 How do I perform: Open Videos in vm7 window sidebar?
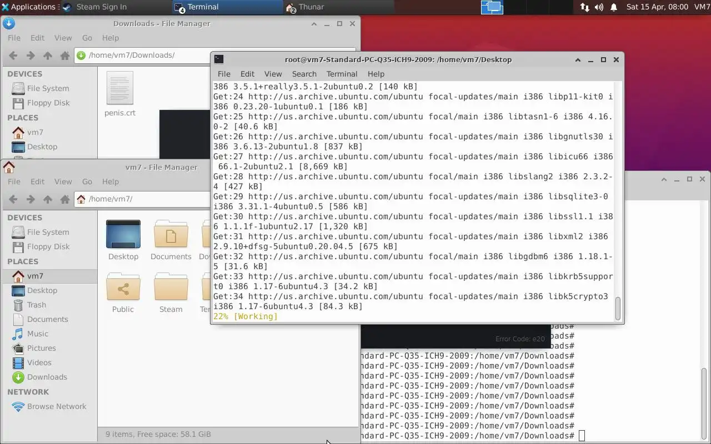(39, 362)
